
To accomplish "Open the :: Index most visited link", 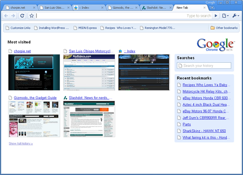I will 130,51.
